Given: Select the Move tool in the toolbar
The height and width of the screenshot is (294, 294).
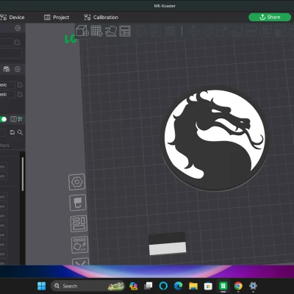Looking at the screenshot, I should (193, 32).
